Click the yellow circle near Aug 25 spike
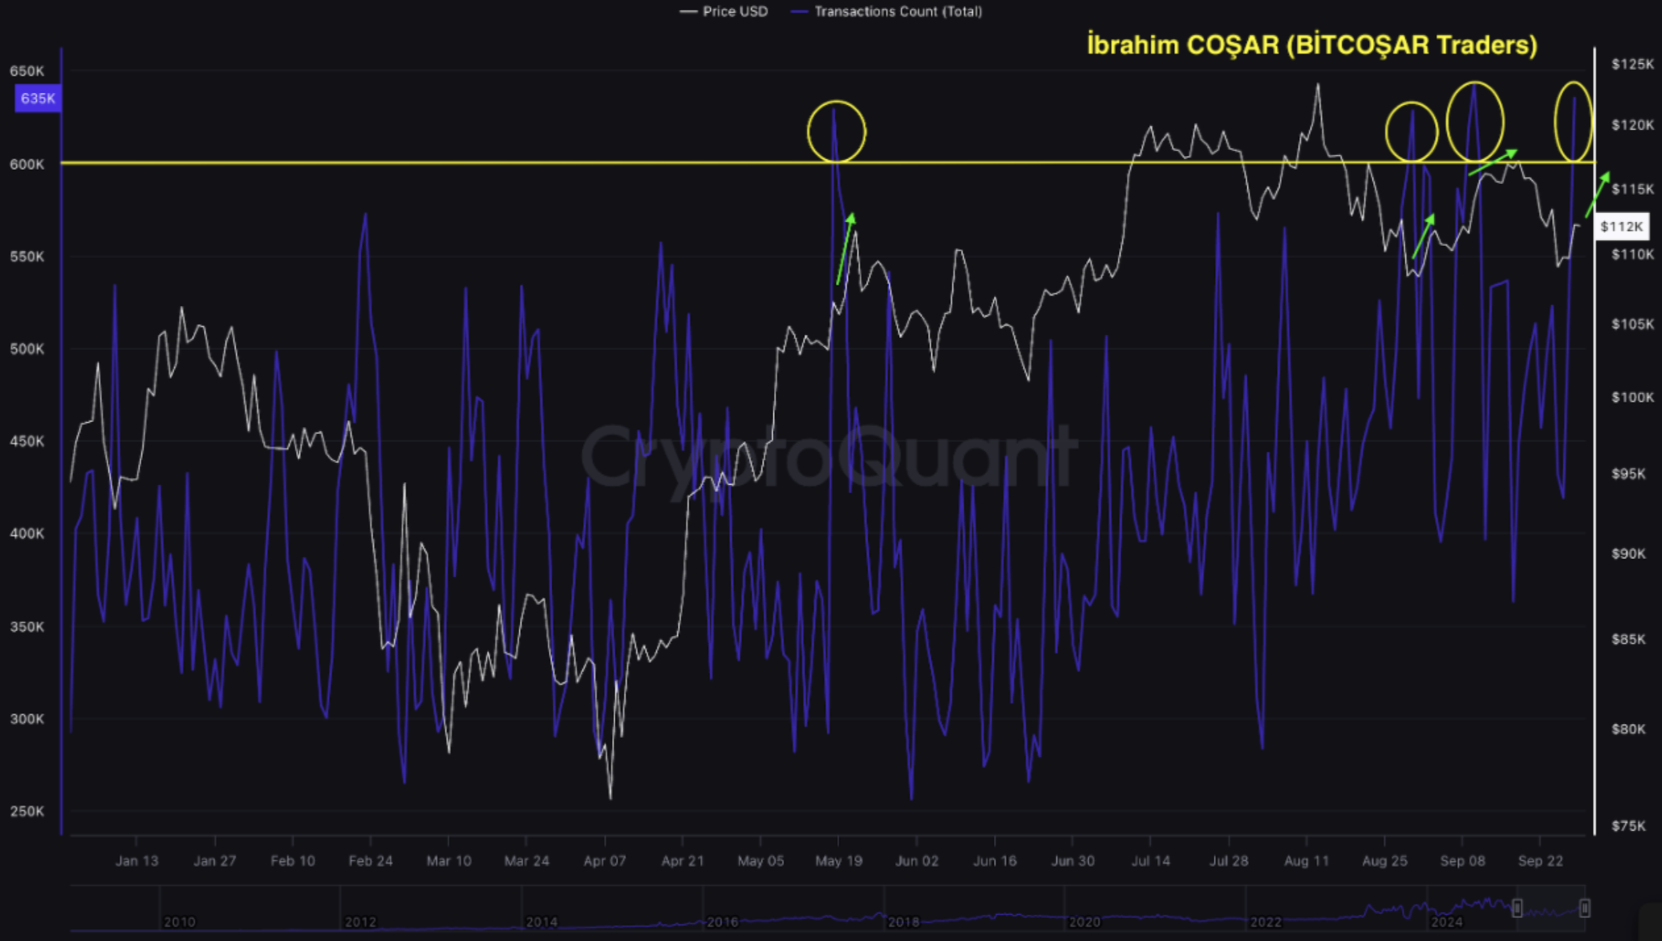 click(1411, 132)
